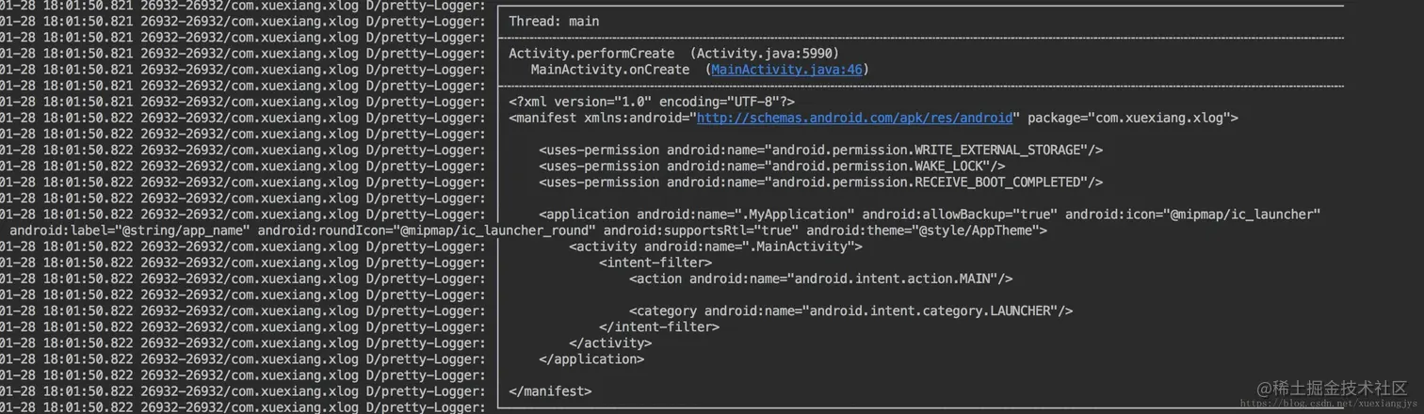Screen dimensions: 1424x414
Task: Open the MainActivity.java:46 source link
Action: point(785,70)
